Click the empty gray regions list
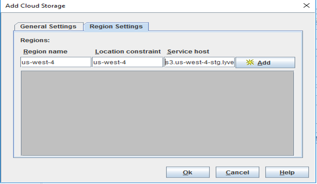 (157, 113)
